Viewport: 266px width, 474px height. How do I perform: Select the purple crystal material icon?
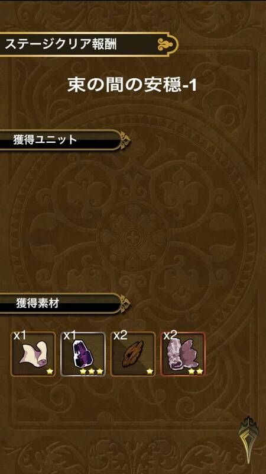[83, 354]
